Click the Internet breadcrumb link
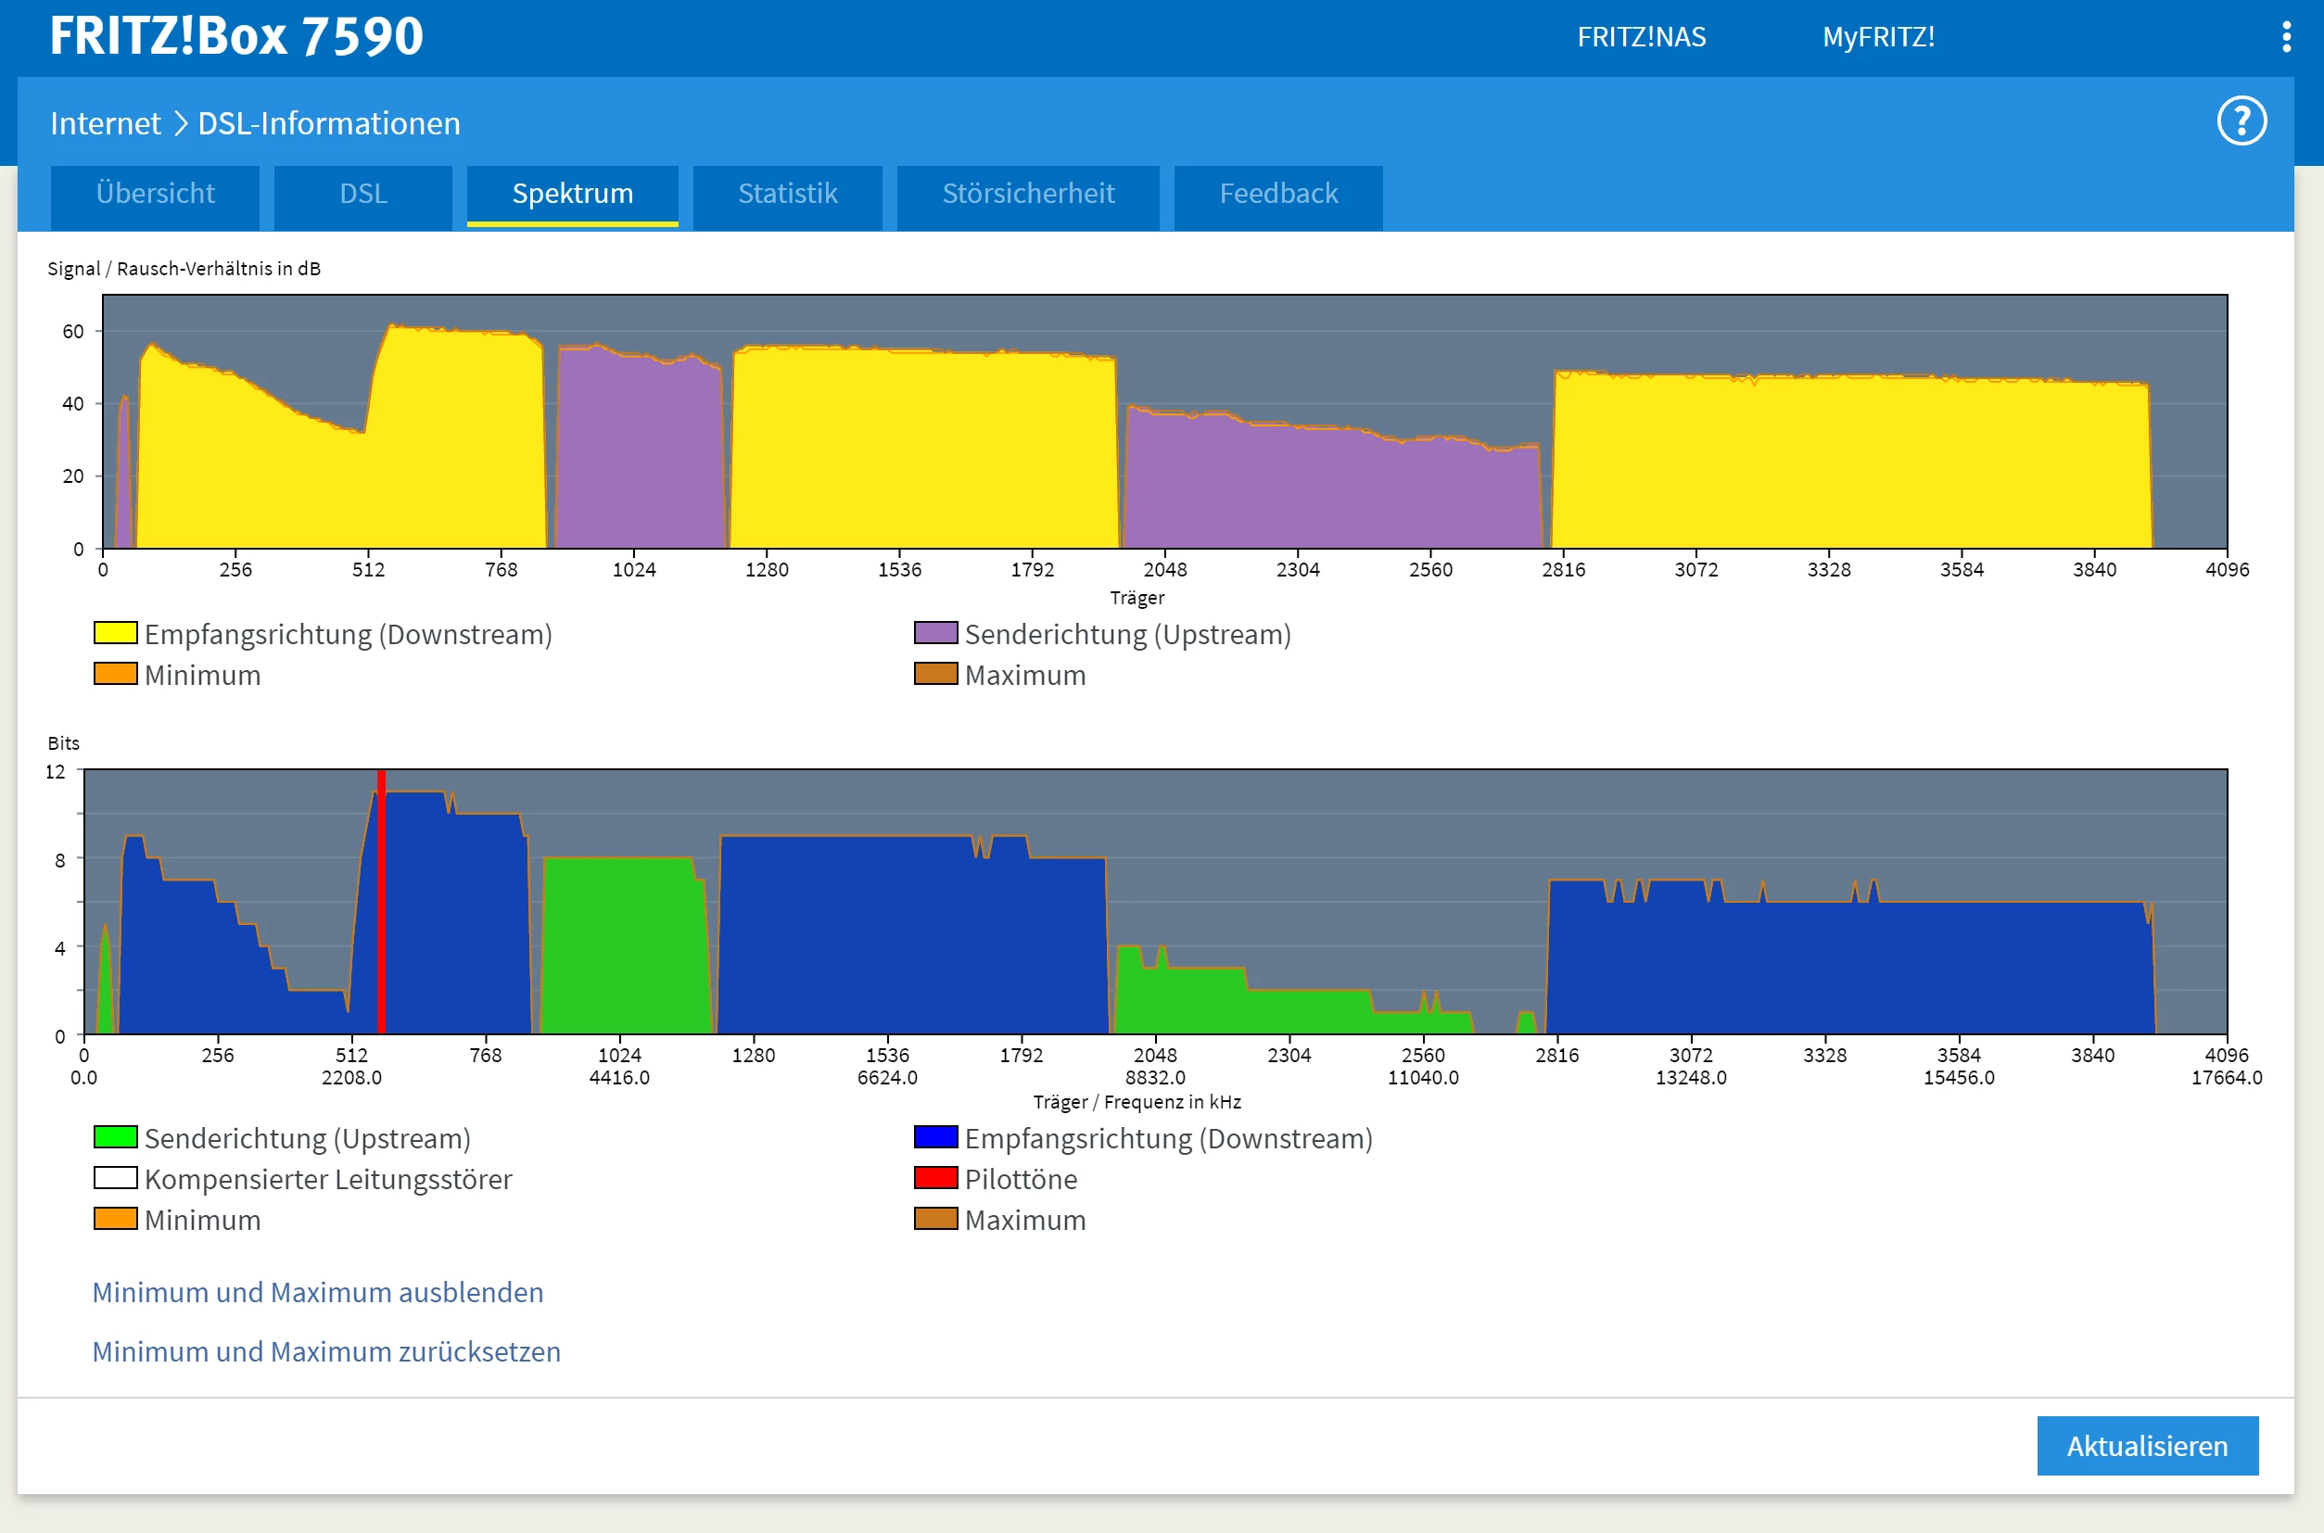2324x1533 pixels. point(106,124)
